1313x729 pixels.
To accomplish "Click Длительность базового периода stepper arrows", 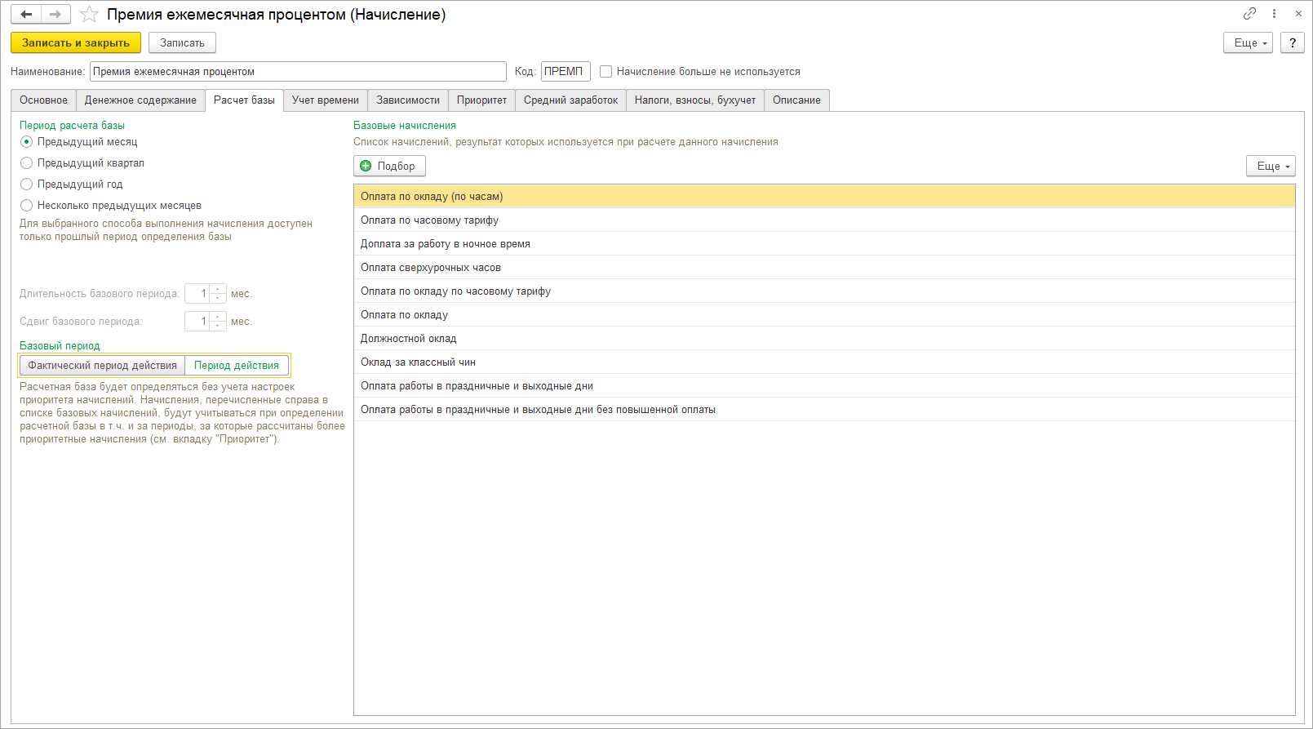I will (218, 294).
